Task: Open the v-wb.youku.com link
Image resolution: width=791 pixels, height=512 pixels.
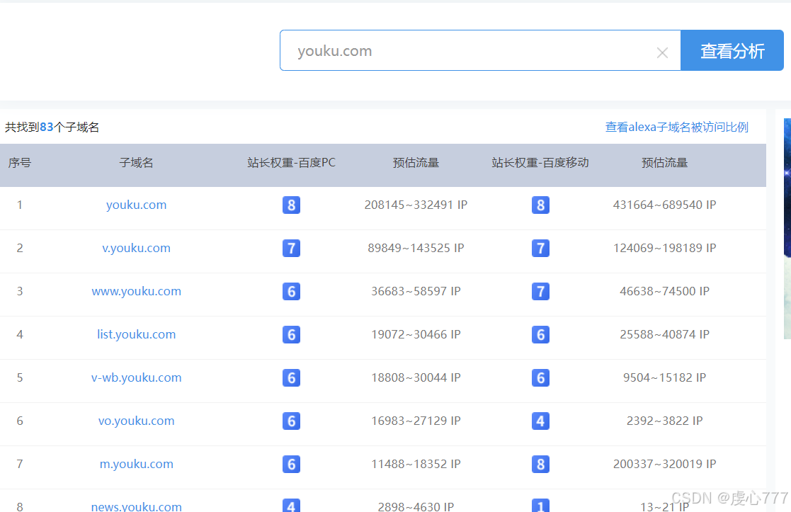Action: click(x=136, y=378)
